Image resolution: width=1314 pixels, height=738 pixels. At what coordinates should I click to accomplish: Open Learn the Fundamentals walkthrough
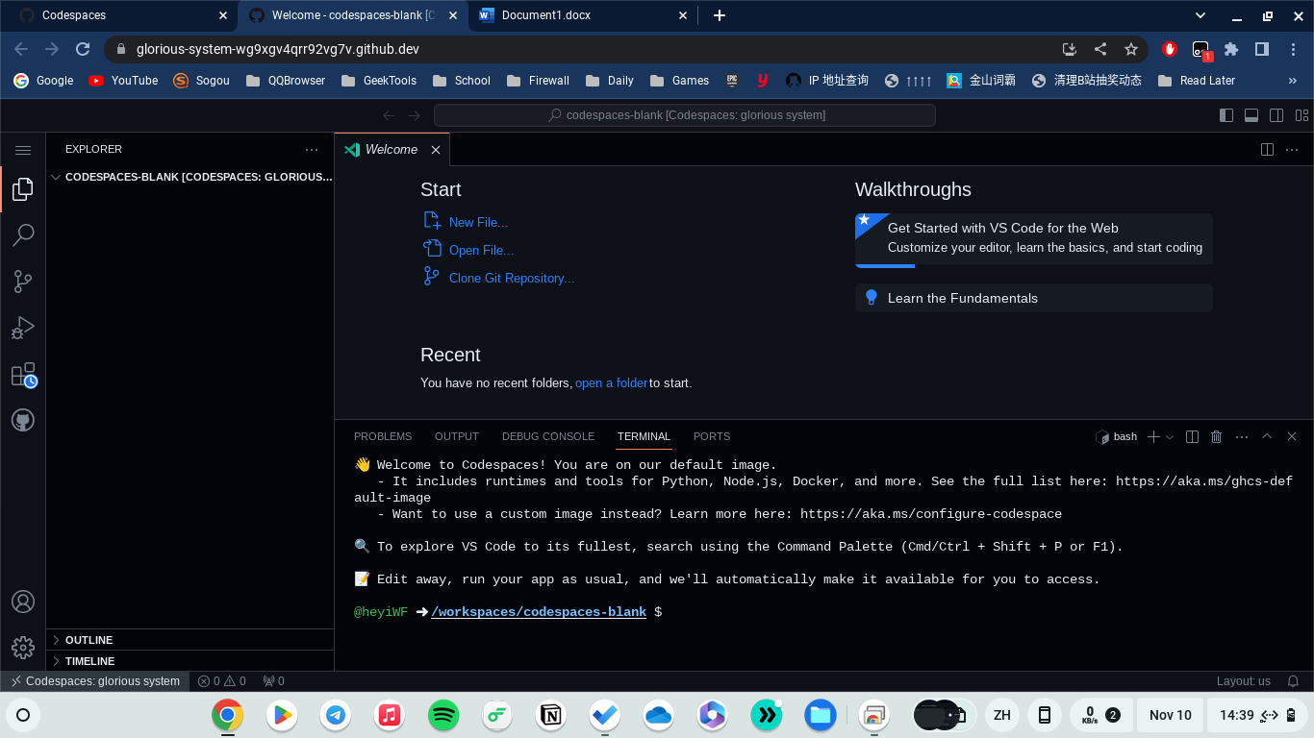click(1034, 298)
